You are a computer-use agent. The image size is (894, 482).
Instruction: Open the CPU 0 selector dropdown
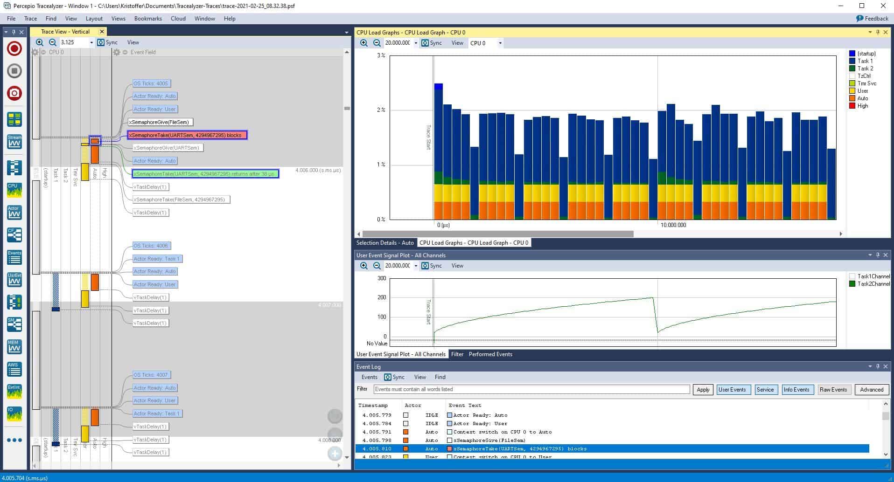pos(500,43)
